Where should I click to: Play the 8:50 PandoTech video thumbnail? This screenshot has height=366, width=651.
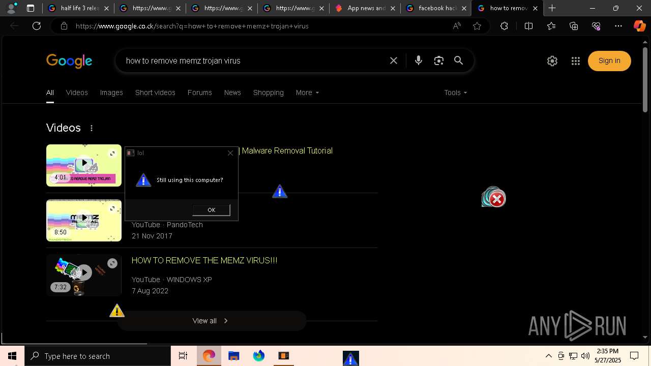pos(84,220)
